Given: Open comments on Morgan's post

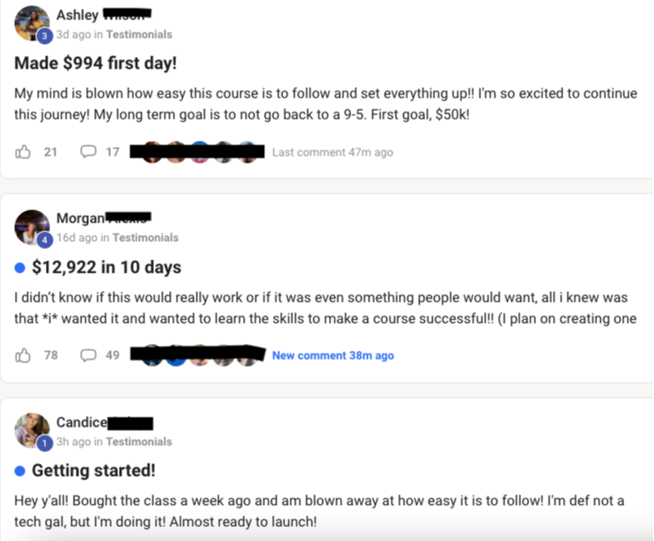Looking at the screenshot, I should [89, 355].
